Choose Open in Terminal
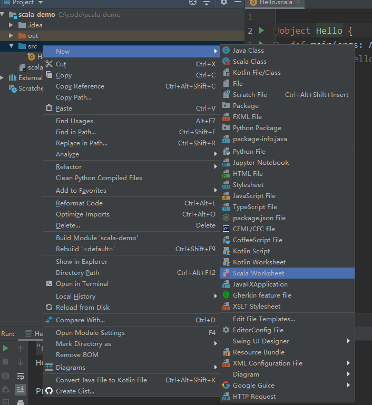Screen dimensions: 372x405 (131, 283)
